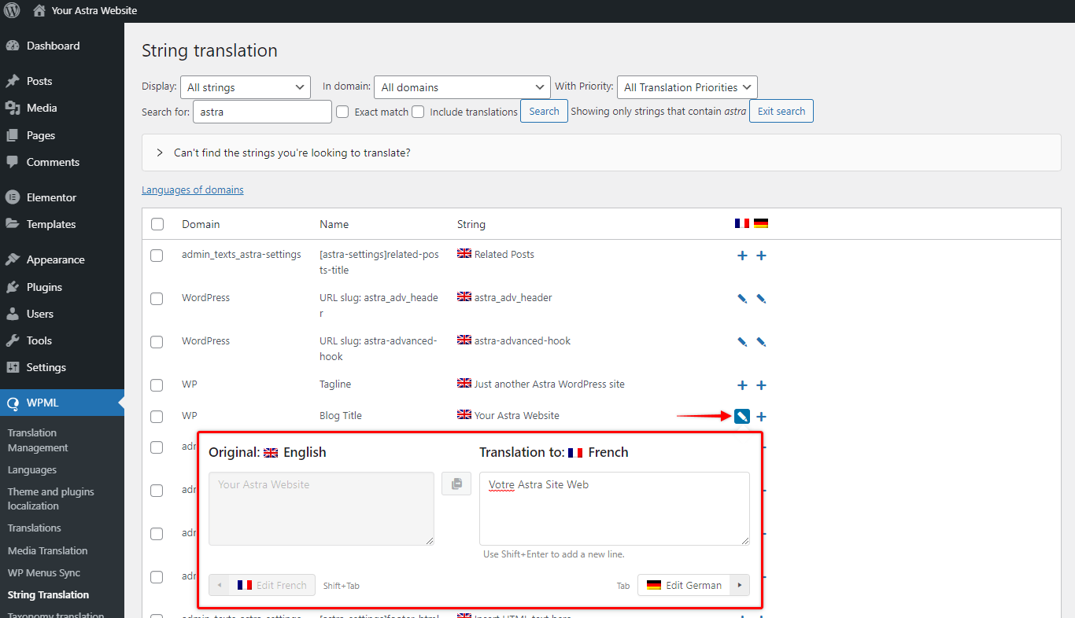The height and width of the screenshot is (618, 1075).
Task: Edit French translation of astra_adv_header
Action: (x=742, y=299)
